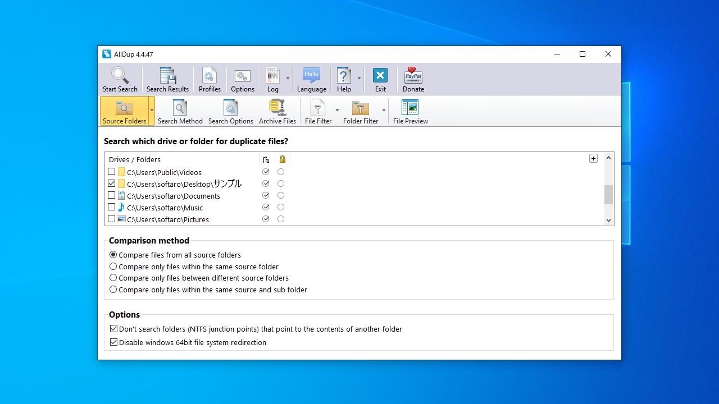719x404 pixels.
Task: Switch to the Search Options tab
Action: pos(230,111)
